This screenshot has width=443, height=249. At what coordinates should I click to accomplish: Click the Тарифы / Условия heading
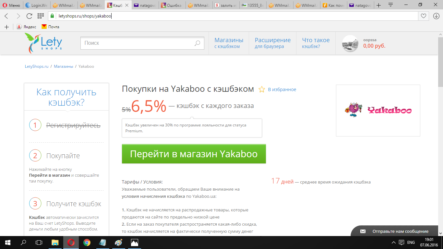click(x=142, y=182)
